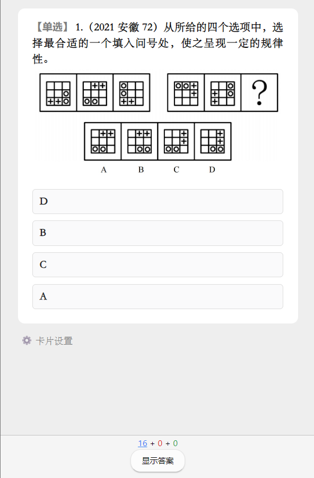Image resolution: width=314 pixels, height=478 pixels.
Task: Click the card settings gear icon
Action: pyautogui.click(x=27, y=340)
